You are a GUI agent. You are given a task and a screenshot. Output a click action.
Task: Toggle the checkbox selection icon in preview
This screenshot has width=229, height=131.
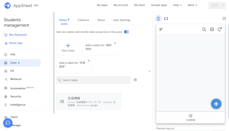tap(212, 30)
